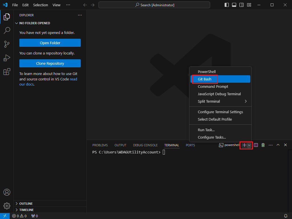Image resolution: width=292 pixels, height=219 pixels.
Task: Open the Search view in activity bar
Action: (x=7, y=31)
